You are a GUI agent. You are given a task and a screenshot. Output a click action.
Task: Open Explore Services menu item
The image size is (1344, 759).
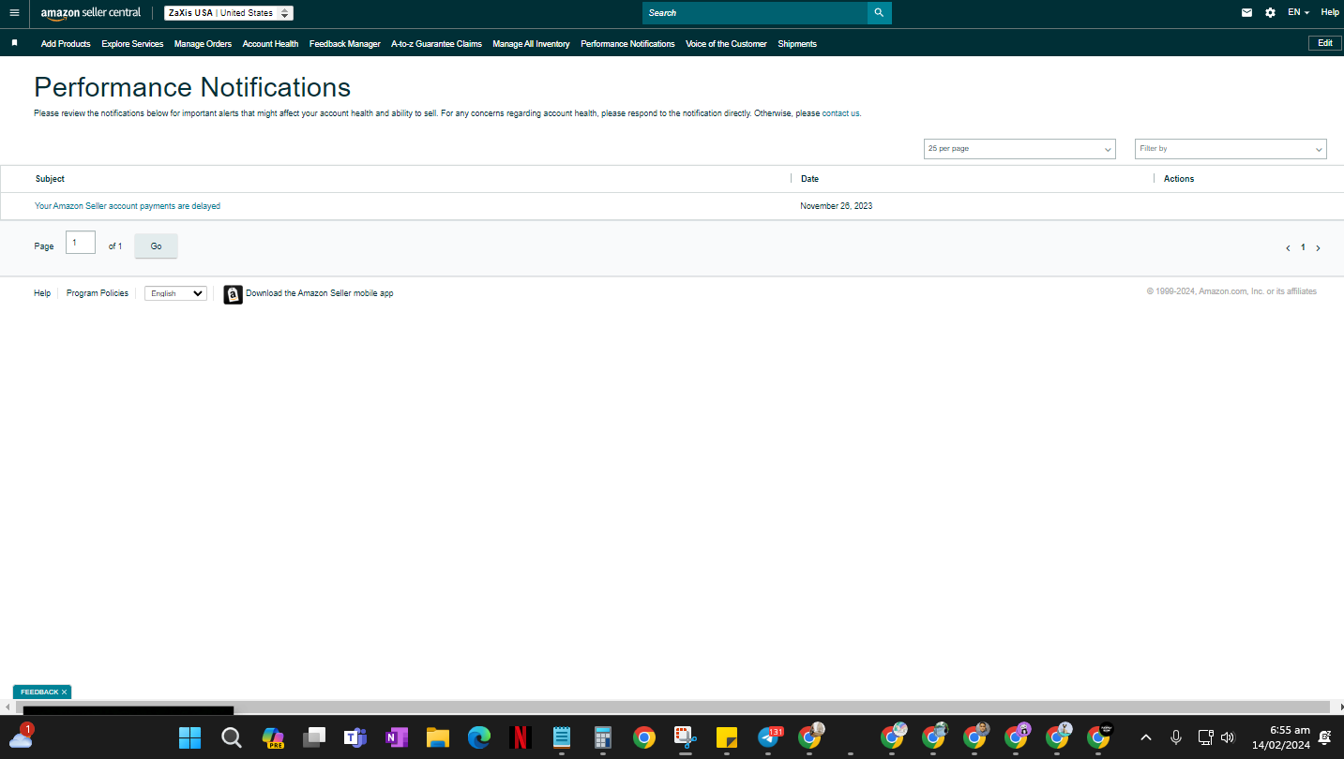pyautogui.click(x=132, y=44)
